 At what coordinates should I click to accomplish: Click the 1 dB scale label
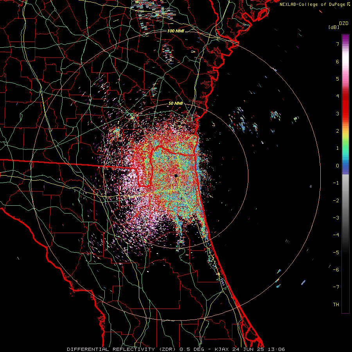pyautogui.click(x=338, y=148)
